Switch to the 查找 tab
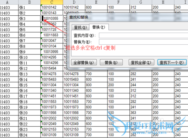This screenshot has height=138, width=188. 80,27
